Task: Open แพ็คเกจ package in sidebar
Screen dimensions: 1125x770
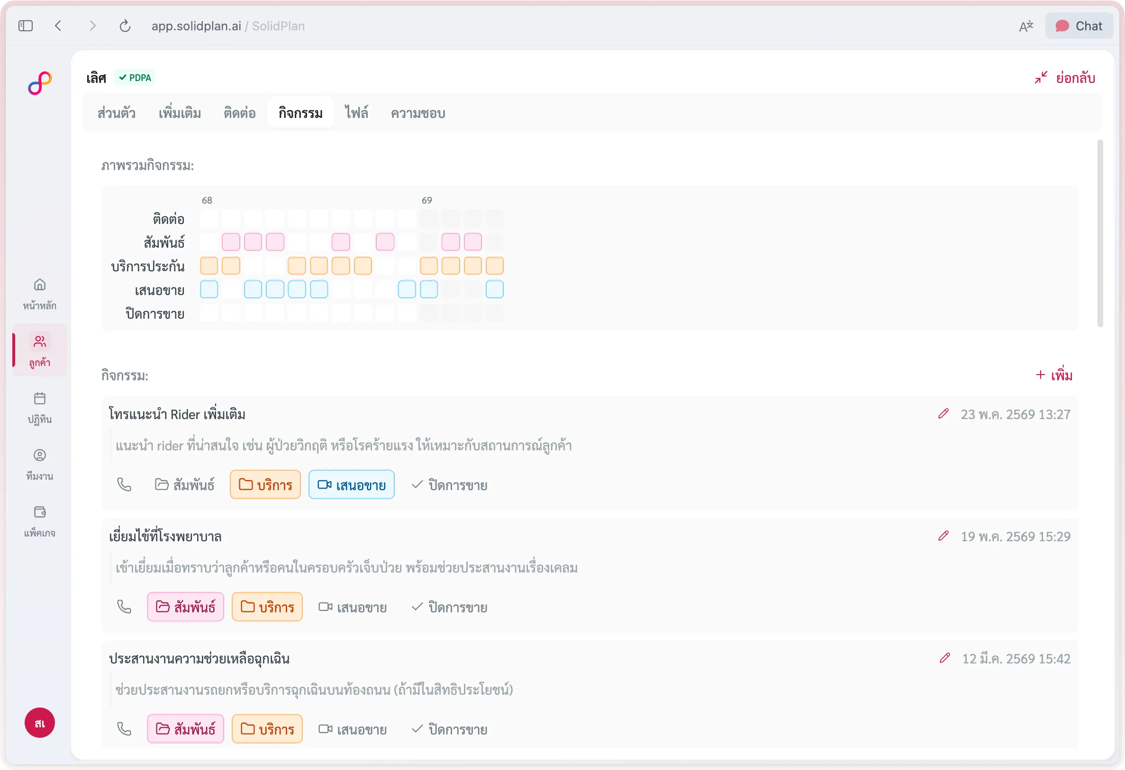Action: coord(40,522)
